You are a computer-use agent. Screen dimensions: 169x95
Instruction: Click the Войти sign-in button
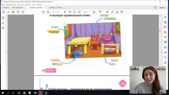[x=162, y=8]
